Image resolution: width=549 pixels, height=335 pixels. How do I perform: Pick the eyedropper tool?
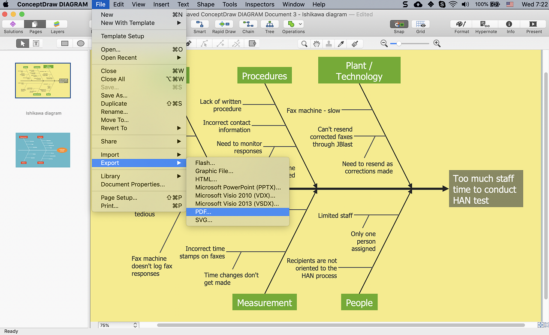[341, 43]
